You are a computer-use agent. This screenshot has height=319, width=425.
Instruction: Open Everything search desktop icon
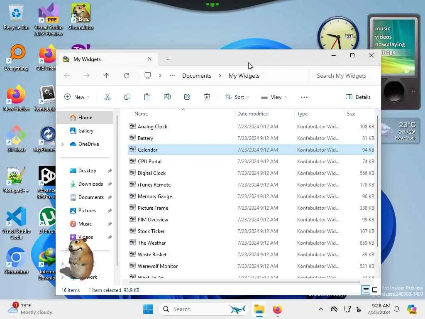tap(16, 58)
